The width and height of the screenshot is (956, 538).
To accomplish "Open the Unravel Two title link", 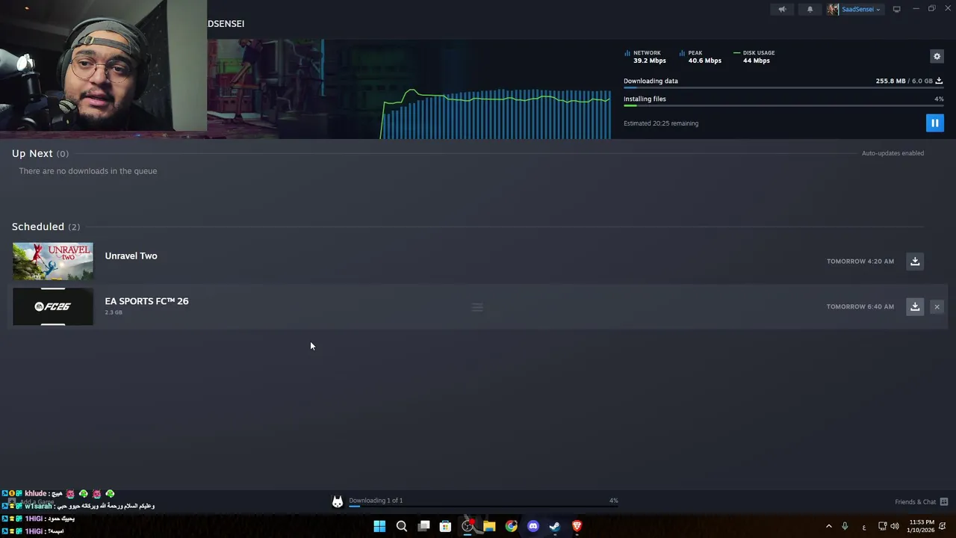I will 131,256.
